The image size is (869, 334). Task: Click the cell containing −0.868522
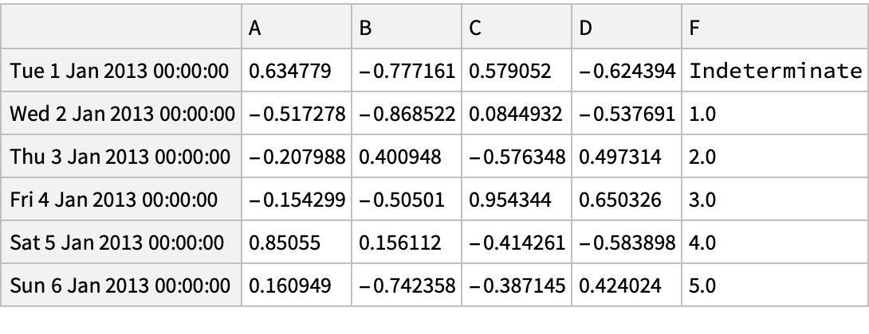coord(407,114)
